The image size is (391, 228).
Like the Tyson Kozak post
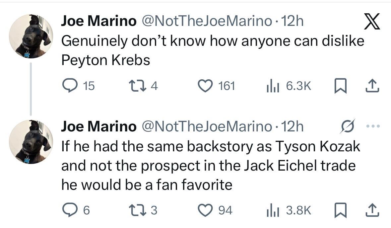click(206, 210)
